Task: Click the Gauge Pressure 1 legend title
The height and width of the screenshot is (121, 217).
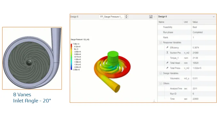Action: (x=80, y=39)
